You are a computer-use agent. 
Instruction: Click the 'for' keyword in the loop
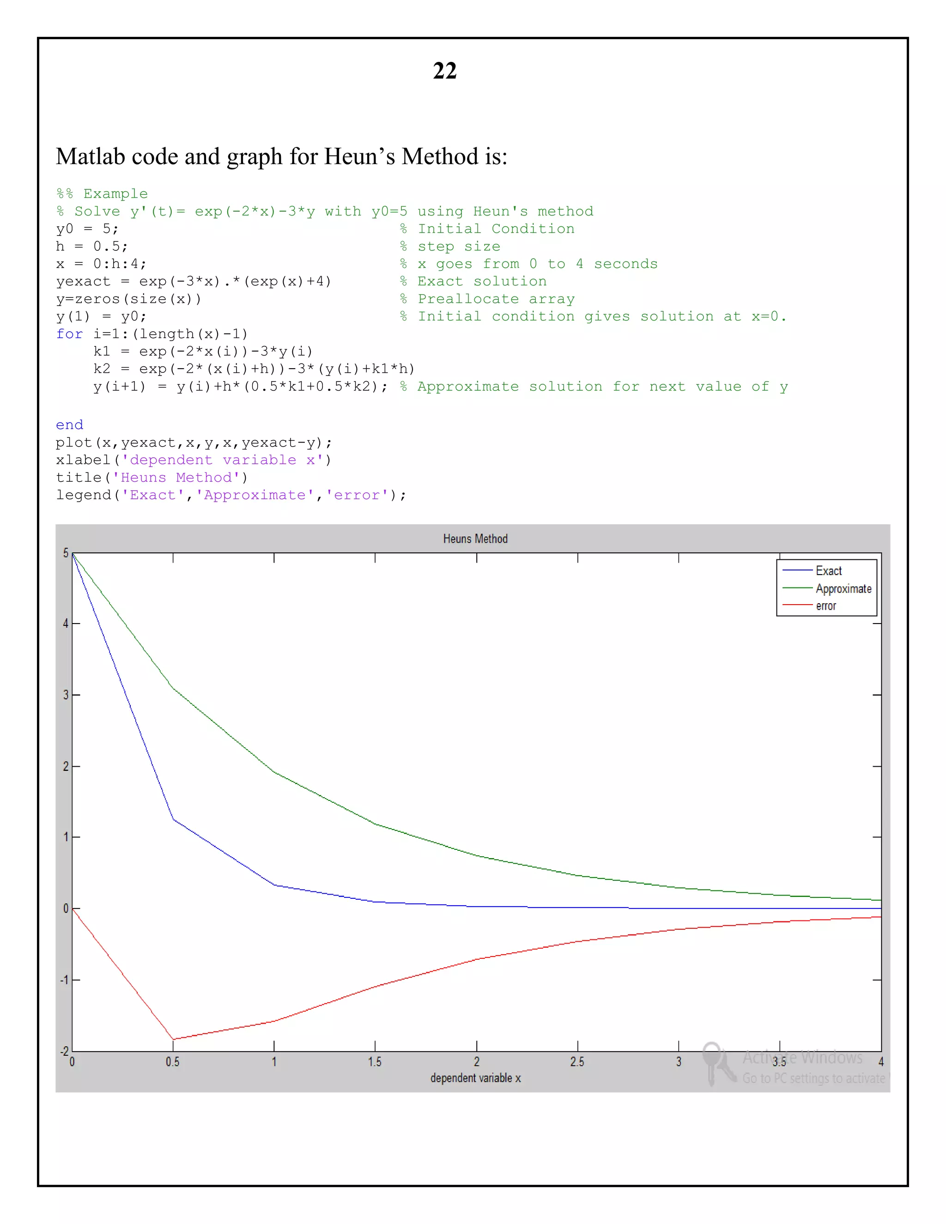click(69, 334)
